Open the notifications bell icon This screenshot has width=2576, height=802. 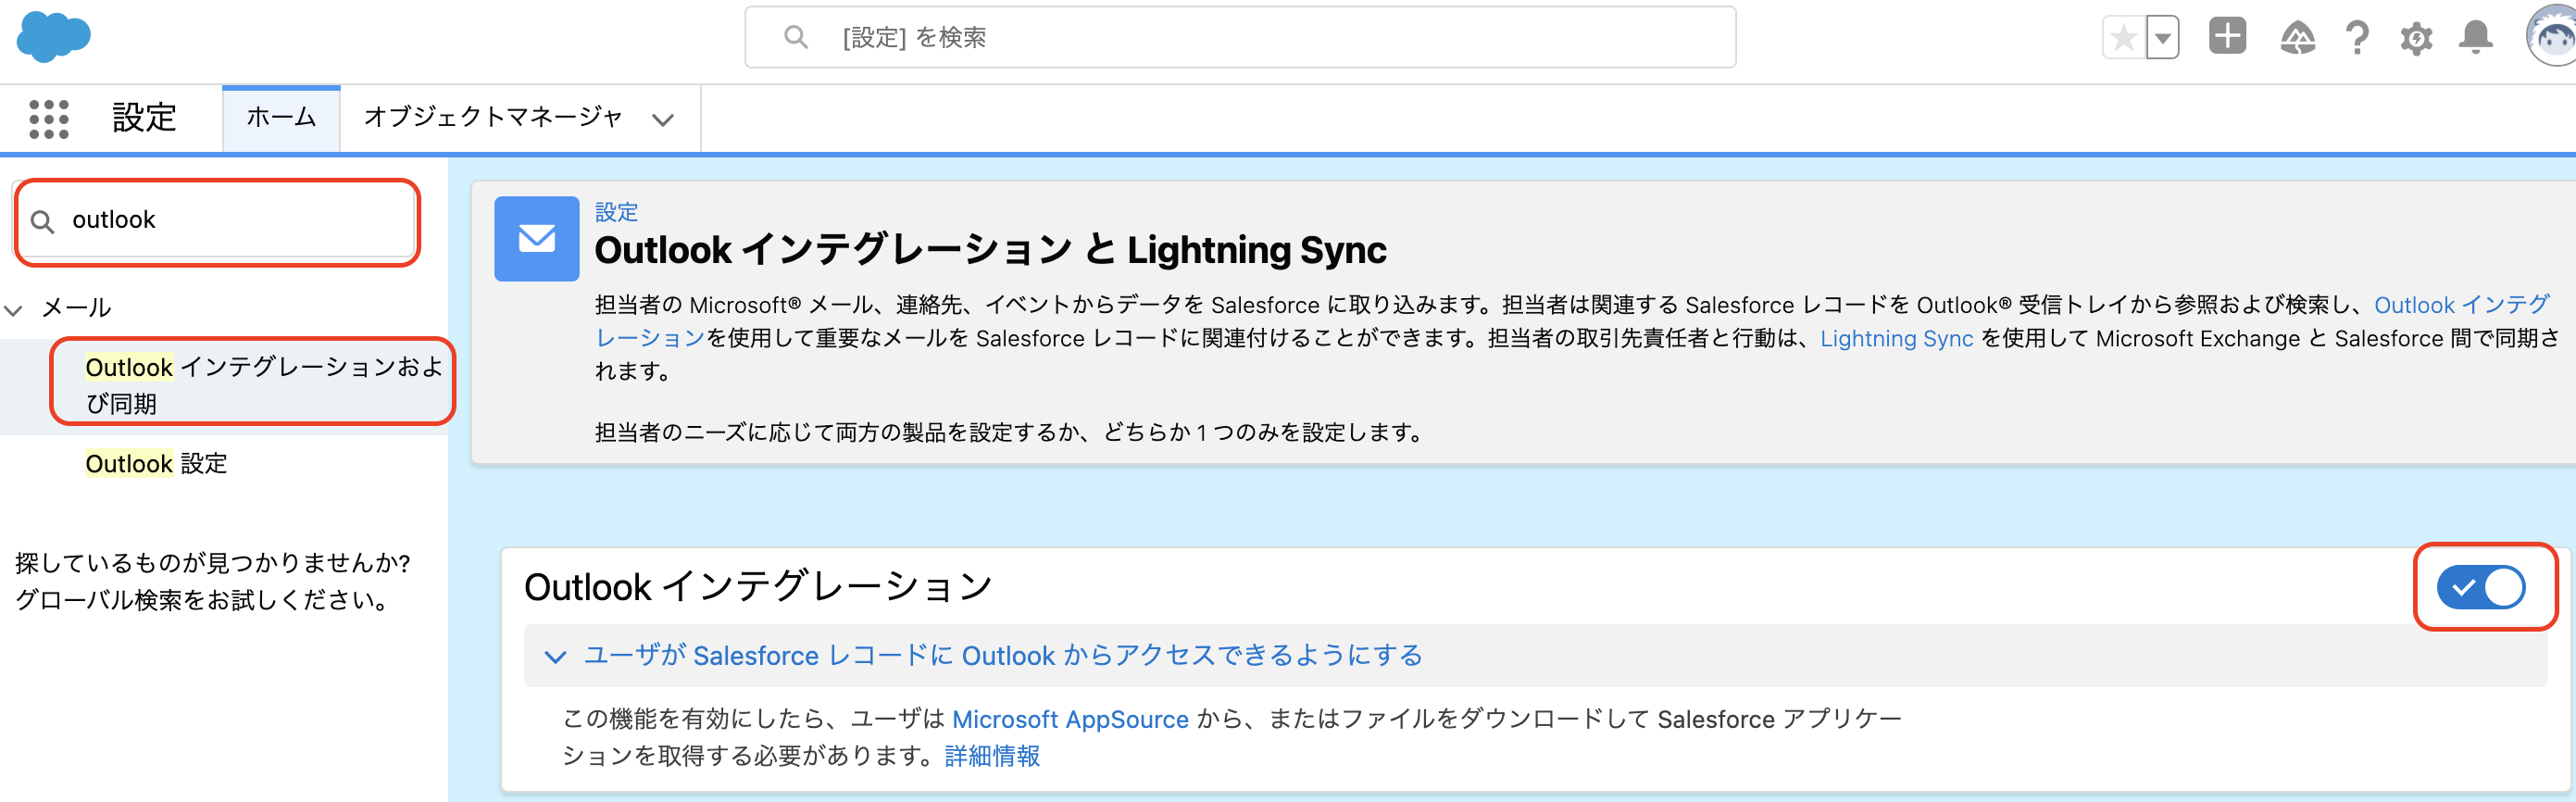tap(2475, 38)
